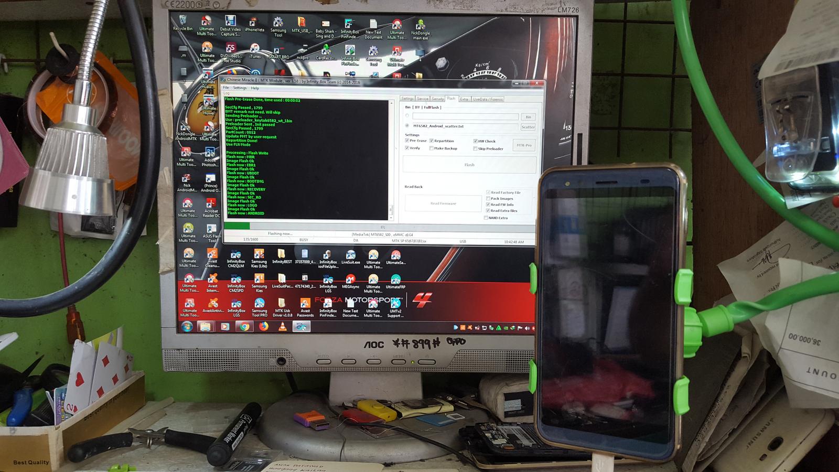Open Debut Video Capture desktop shortcut
839x472 pixels.
(230, 26)
